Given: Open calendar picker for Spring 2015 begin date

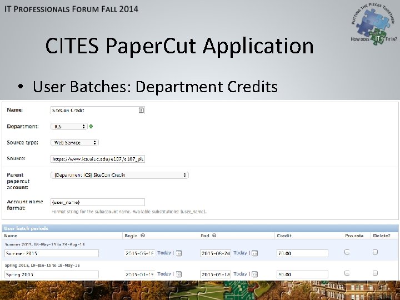Looking at the screenshot, I should (179, 274).
